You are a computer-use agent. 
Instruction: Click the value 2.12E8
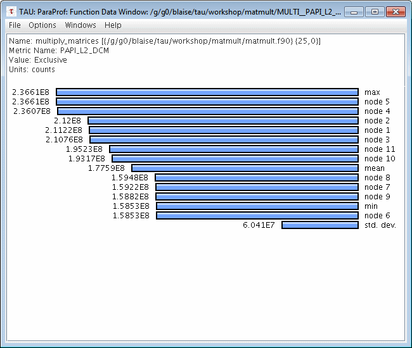point(68,121)
